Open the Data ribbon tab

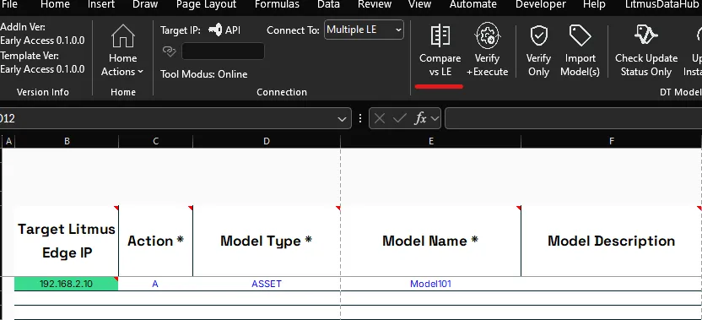click(328, 4)
